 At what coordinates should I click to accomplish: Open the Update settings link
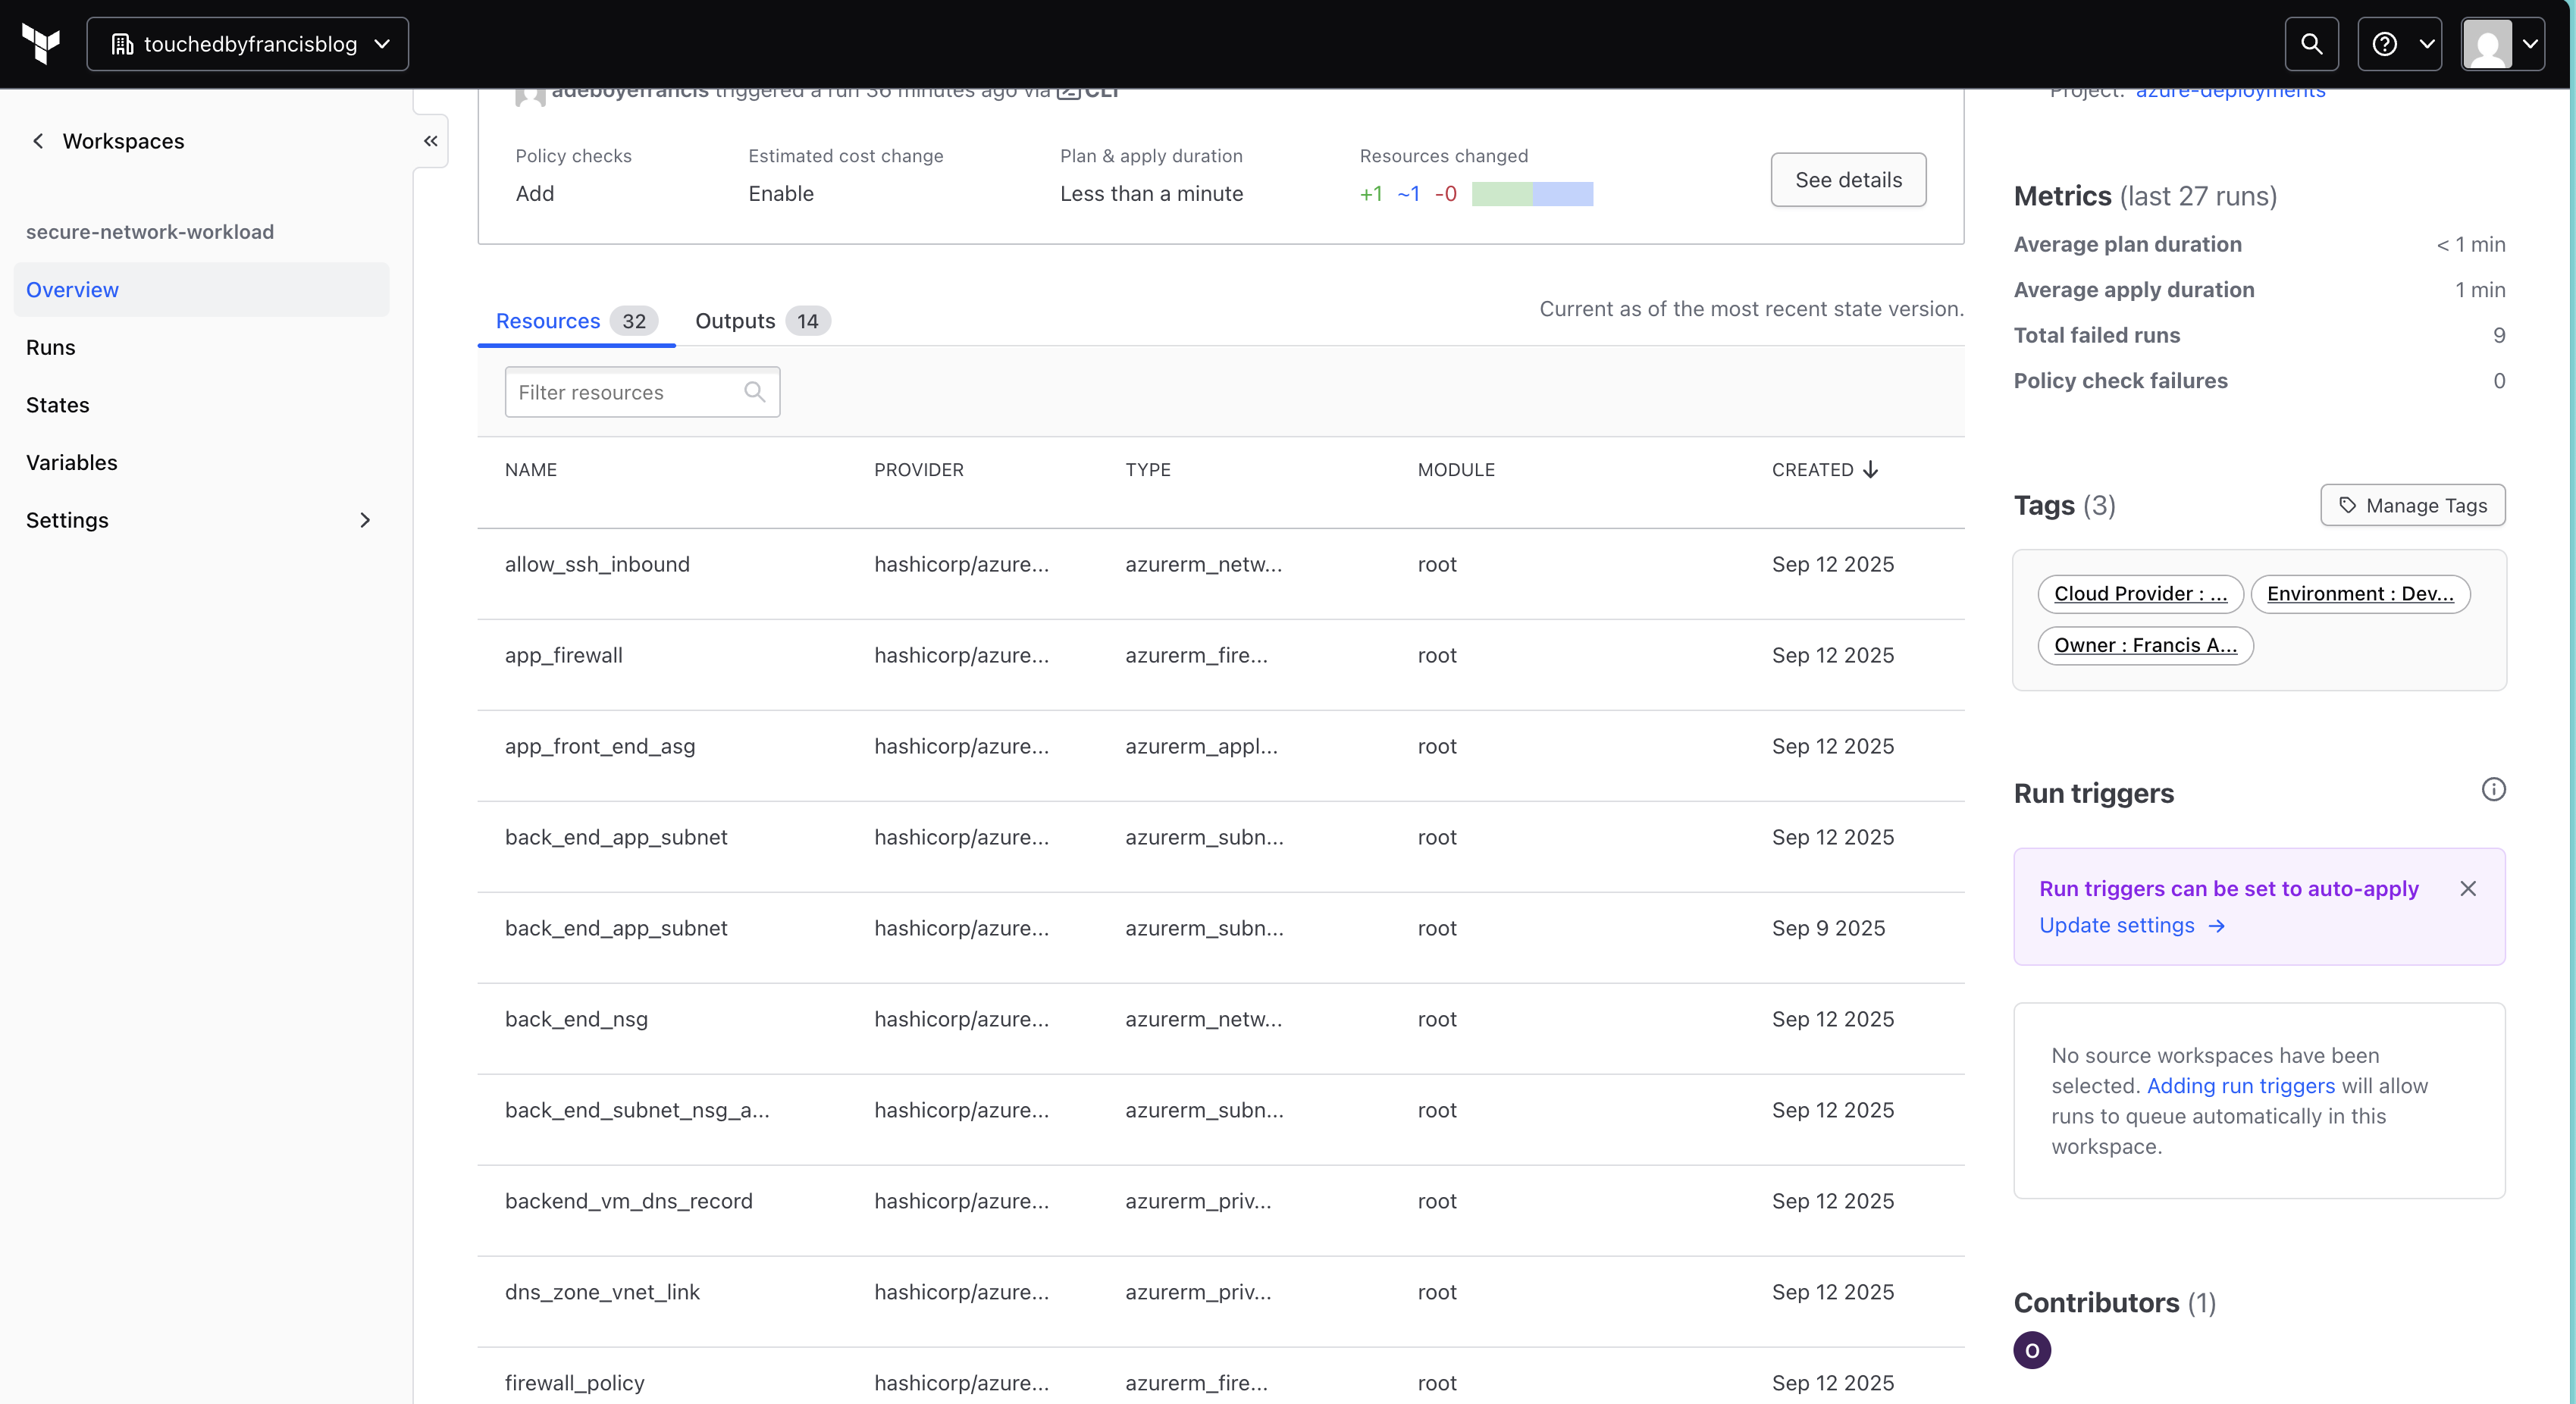pos(2117,925)
